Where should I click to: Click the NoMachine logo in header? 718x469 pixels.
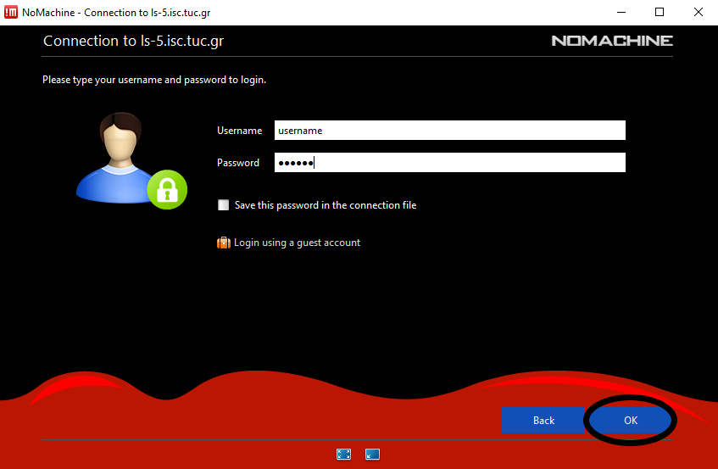point(611,41)
